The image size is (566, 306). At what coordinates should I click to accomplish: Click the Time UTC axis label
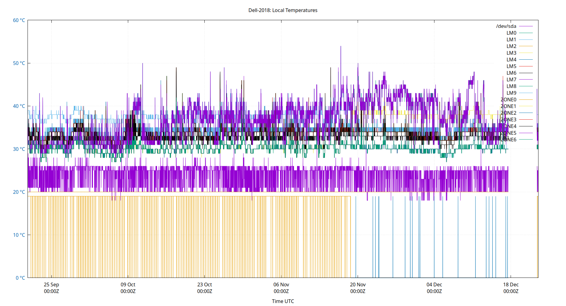click(x=283, y=301)
